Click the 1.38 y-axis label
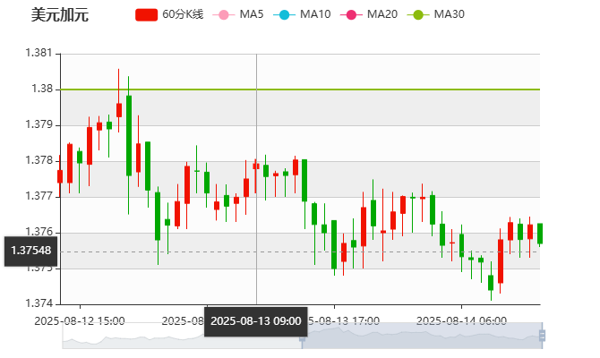 point(42,89)
